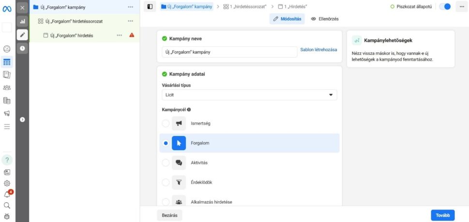Switch to the Módosítás tab
469x222 pixels.
[x=287, y=19]
